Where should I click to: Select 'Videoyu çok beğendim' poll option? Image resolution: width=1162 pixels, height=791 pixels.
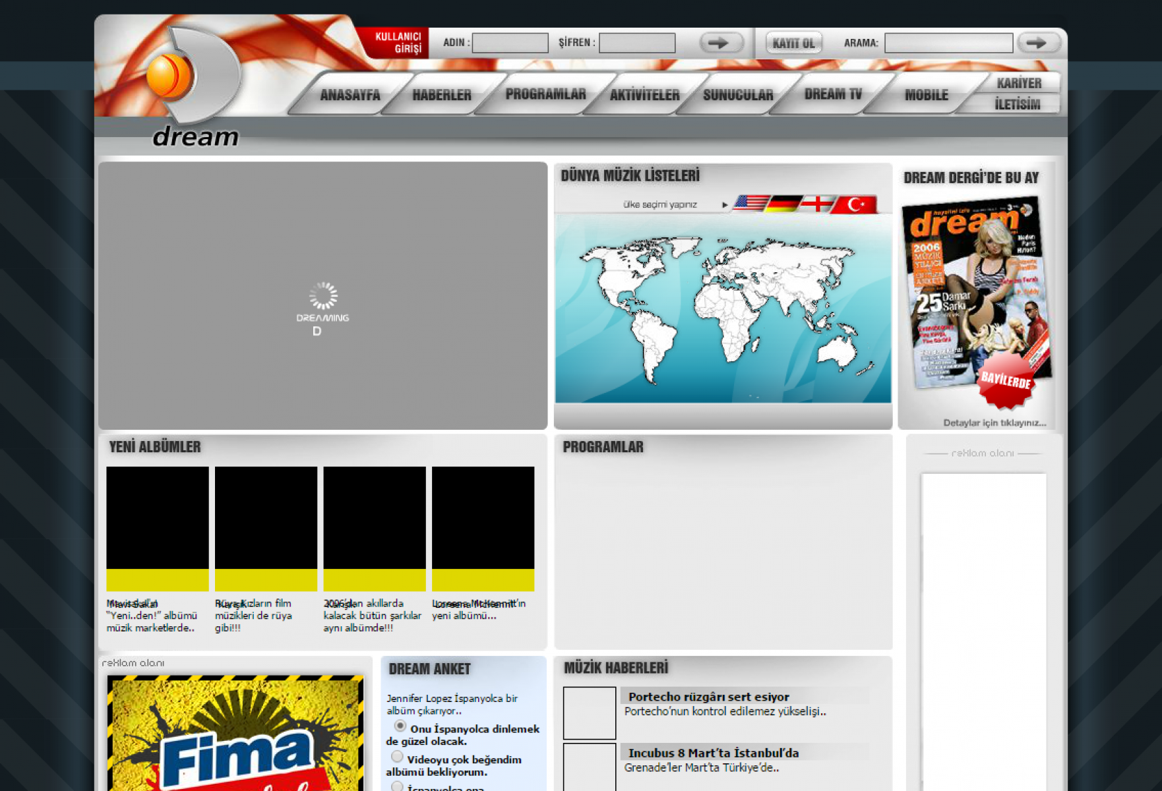[x=397, y=757]
